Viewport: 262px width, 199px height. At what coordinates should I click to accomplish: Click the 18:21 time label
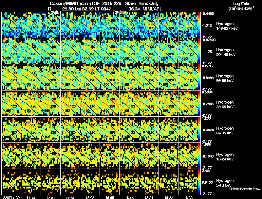pos(149,198)
